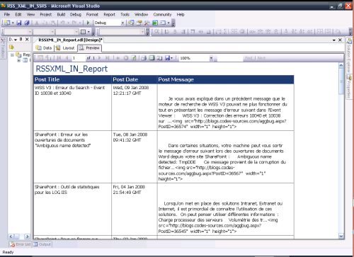The height and width of the screenshot is (257, 354).
Task: Close the datasets panel
Action: pyautogui.click(x=27, y=40)
